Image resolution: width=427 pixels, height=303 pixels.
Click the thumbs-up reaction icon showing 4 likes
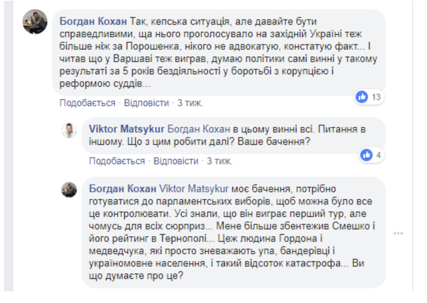pyautogui.click(x=366, y=155)
